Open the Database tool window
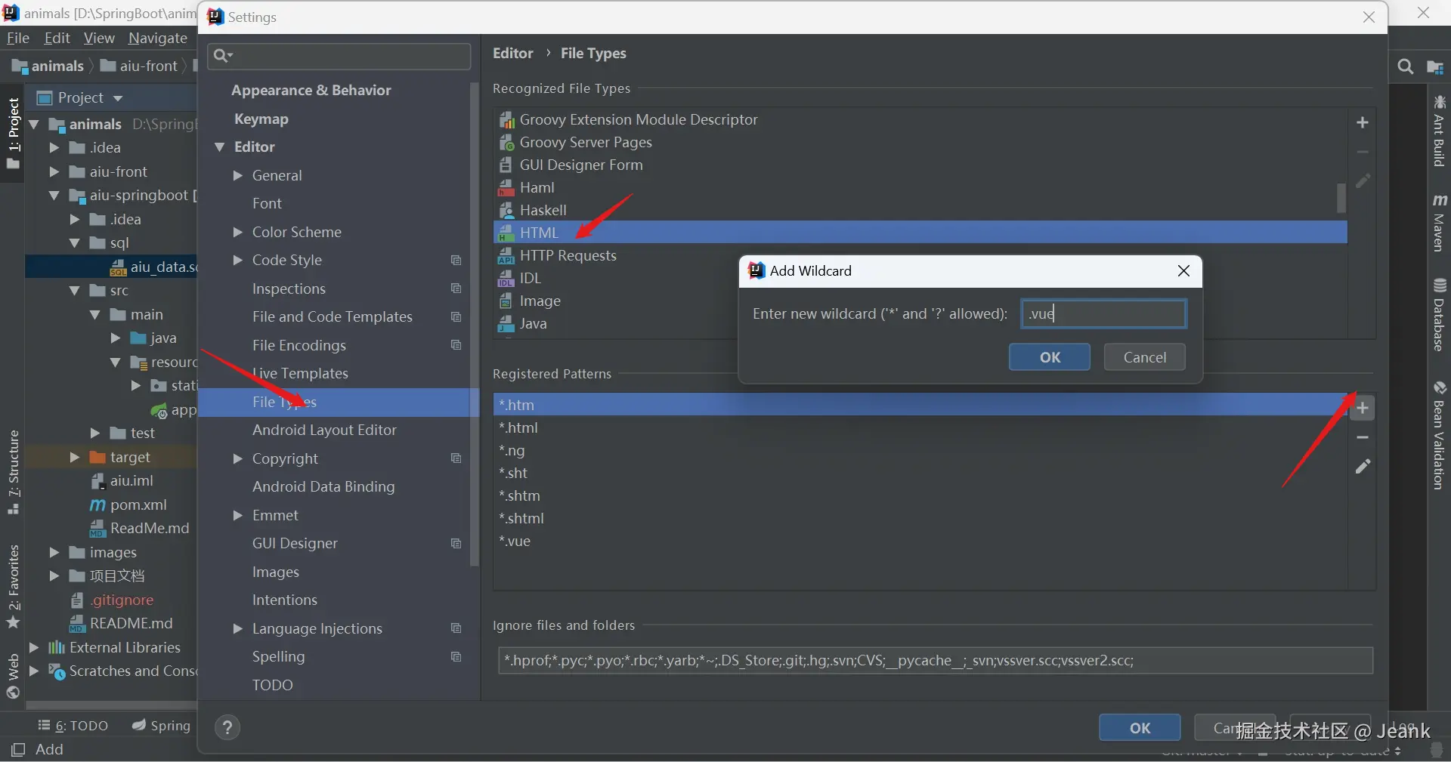This screenshot has width=1451, height=762. tap(1439, 316)
